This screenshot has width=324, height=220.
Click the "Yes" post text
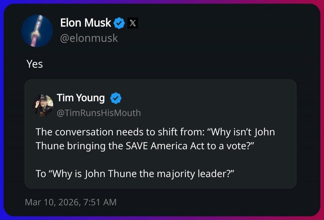(x=34, y=64)
